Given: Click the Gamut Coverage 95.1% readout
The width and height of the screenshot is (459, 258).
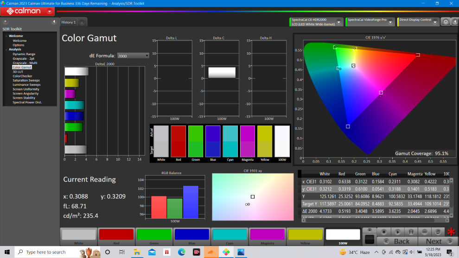Looking at the screenshot, I should point(421,153).
